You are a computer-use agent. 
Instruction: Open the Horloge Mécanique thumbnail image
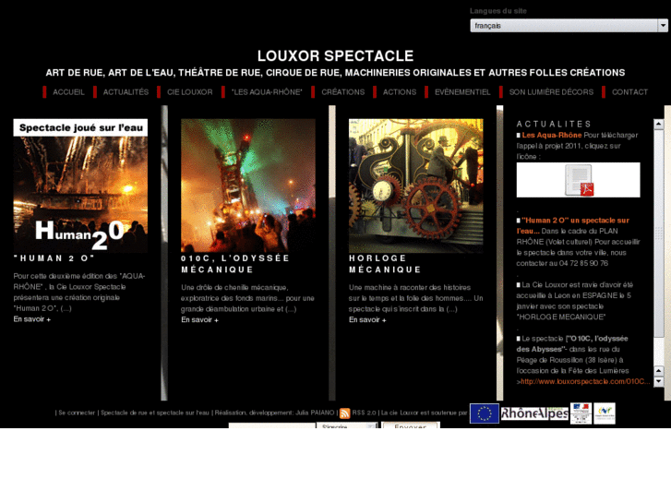pyautogui.click(x=416, y=186)
